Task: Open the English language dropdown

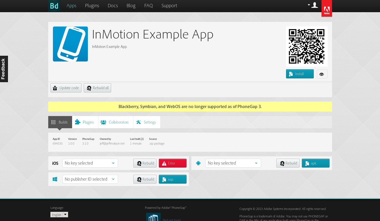Action: click(59, 215)
